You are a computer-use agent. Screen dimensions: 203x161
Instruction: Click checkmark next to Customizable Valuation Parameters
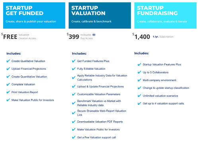(x=74, y=94)
